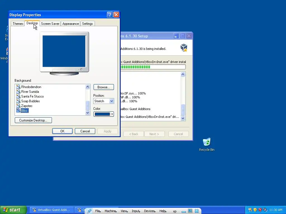
Task: Click the Rhododendron wallpaper file icon
Action: tap(18, 87)
